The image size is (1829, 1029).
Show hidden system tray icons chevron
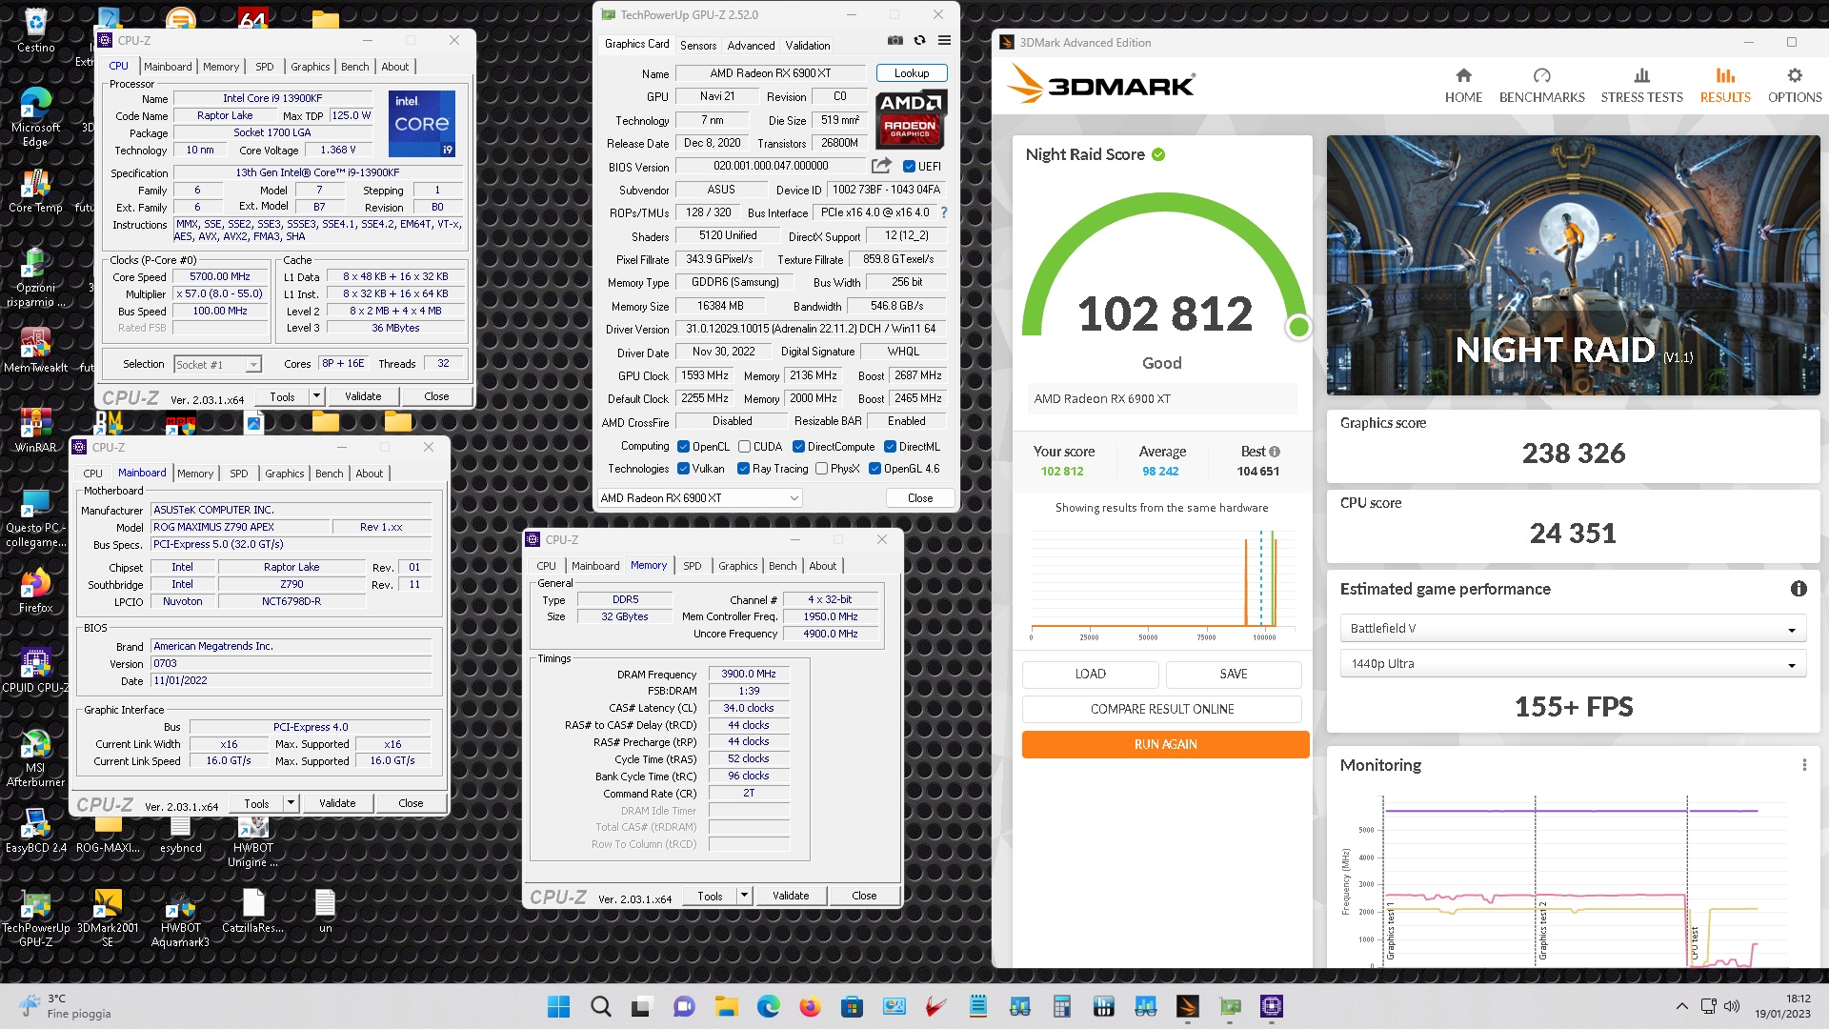[x=1681, y=1006]
